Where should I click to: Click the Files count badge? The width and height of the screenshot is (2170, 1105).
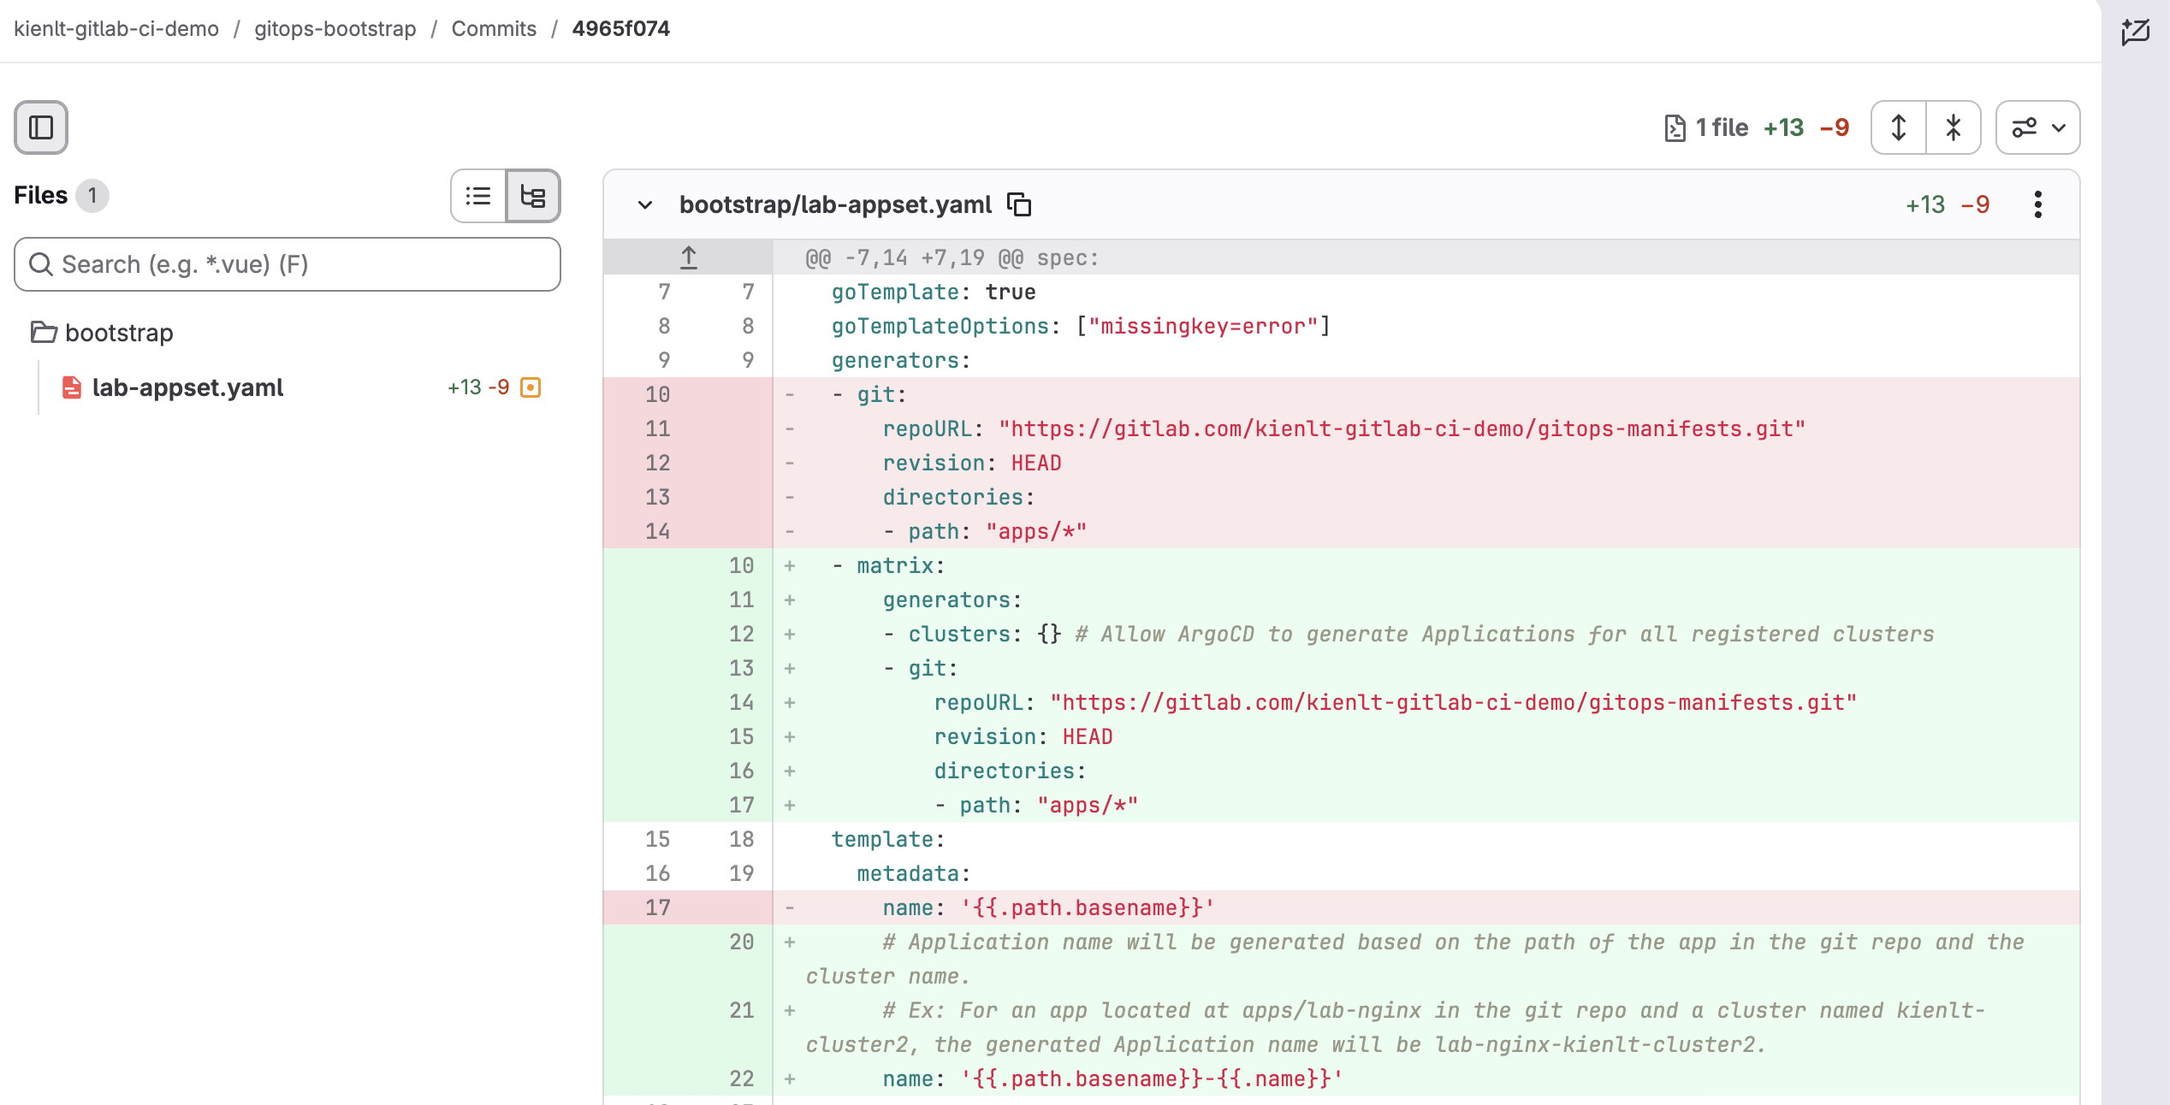coord(92,196)
